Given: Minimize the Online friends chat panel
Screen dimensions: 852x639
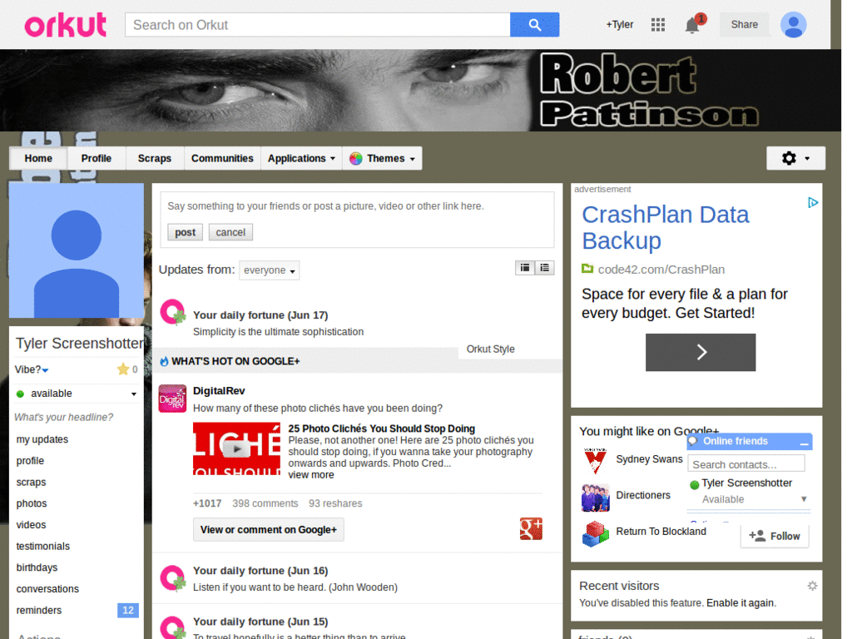Looking at the screenshot, I should click(805, 443).
